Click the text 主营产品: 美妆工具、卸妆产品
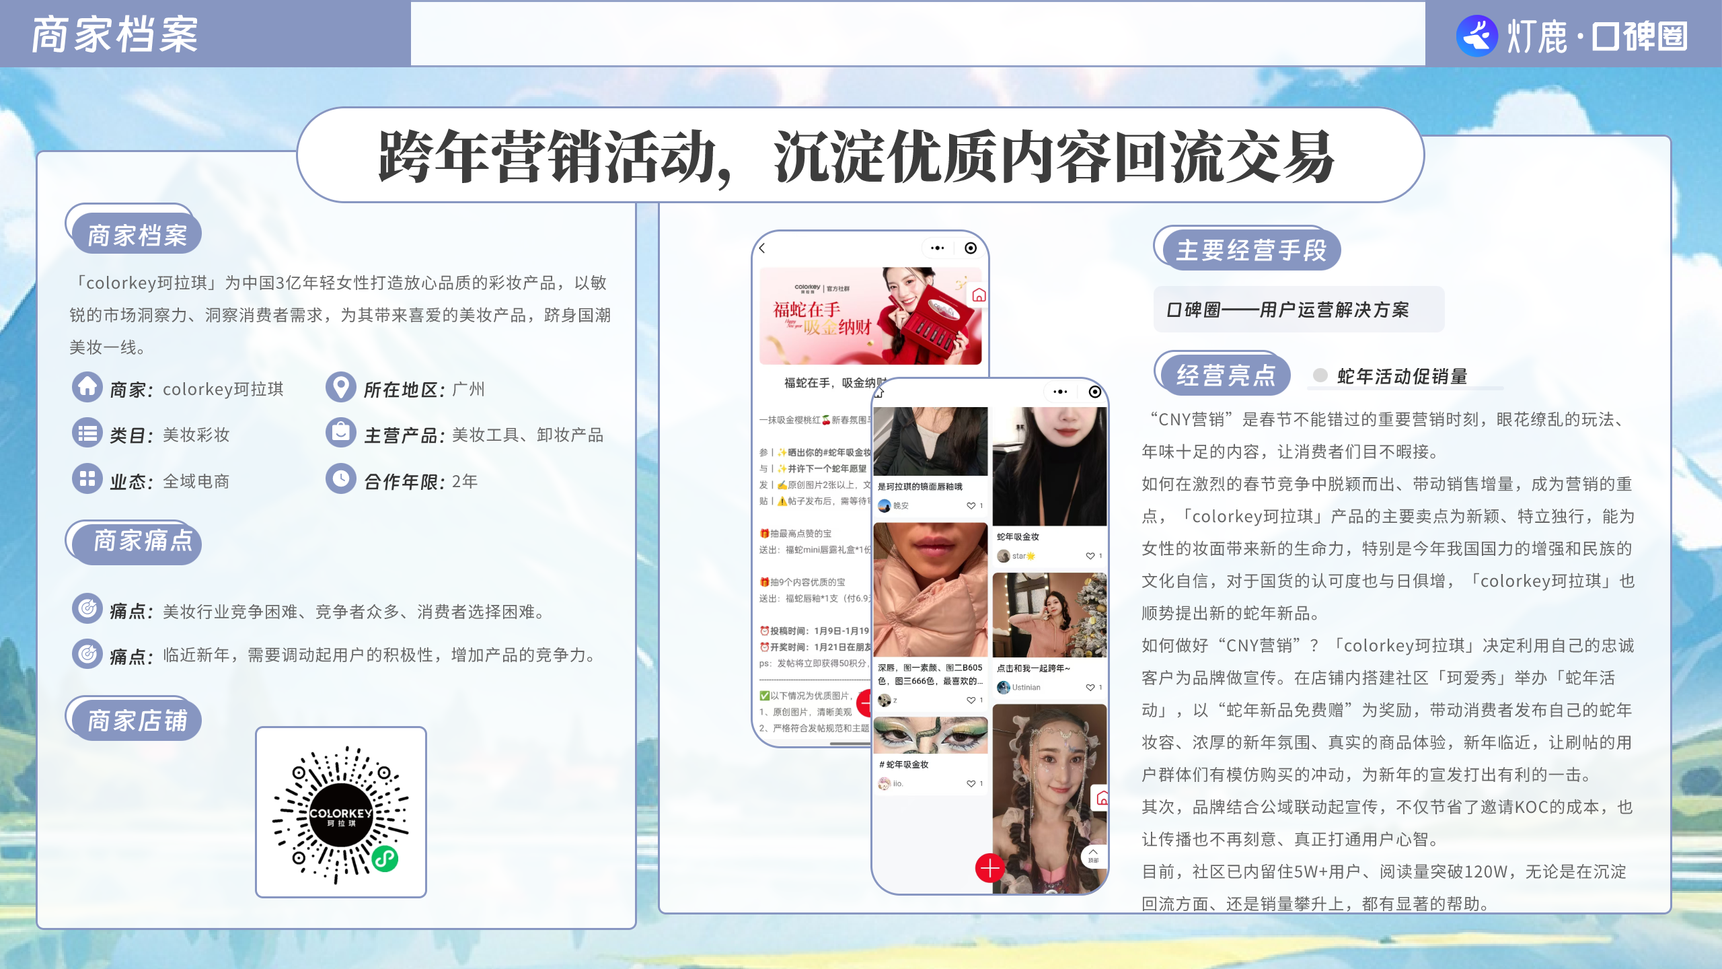Image resolution: width=1722 pixels, height=969 pixels. click(484, 435)
